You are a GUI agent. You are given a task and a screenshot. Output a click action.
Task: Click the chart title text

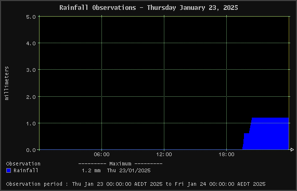click(x=149, y=8)
